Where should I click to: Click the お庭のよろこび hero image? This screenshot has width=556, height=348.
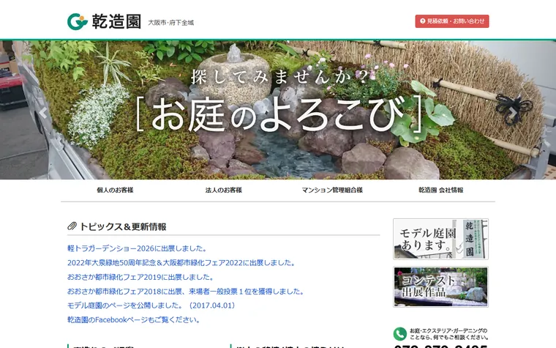[x=278, y=110]
